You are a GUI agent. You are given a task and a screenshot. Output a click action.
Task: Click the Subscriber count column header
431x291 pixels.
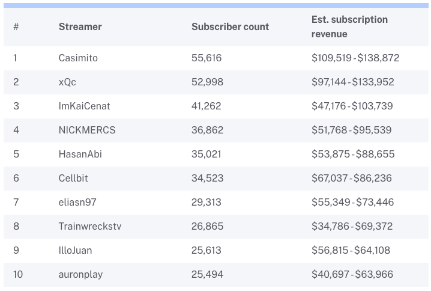pos(230,26)
